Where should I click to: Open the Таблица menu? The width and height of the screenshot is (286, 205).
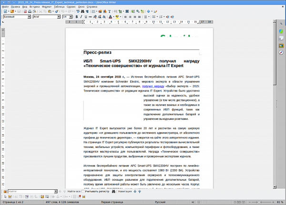59,7
